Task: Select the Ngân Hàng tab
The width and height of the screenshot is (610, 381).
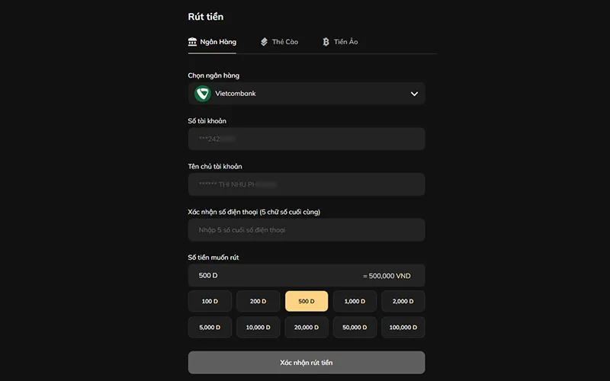Action: click(x=212, y=42)
